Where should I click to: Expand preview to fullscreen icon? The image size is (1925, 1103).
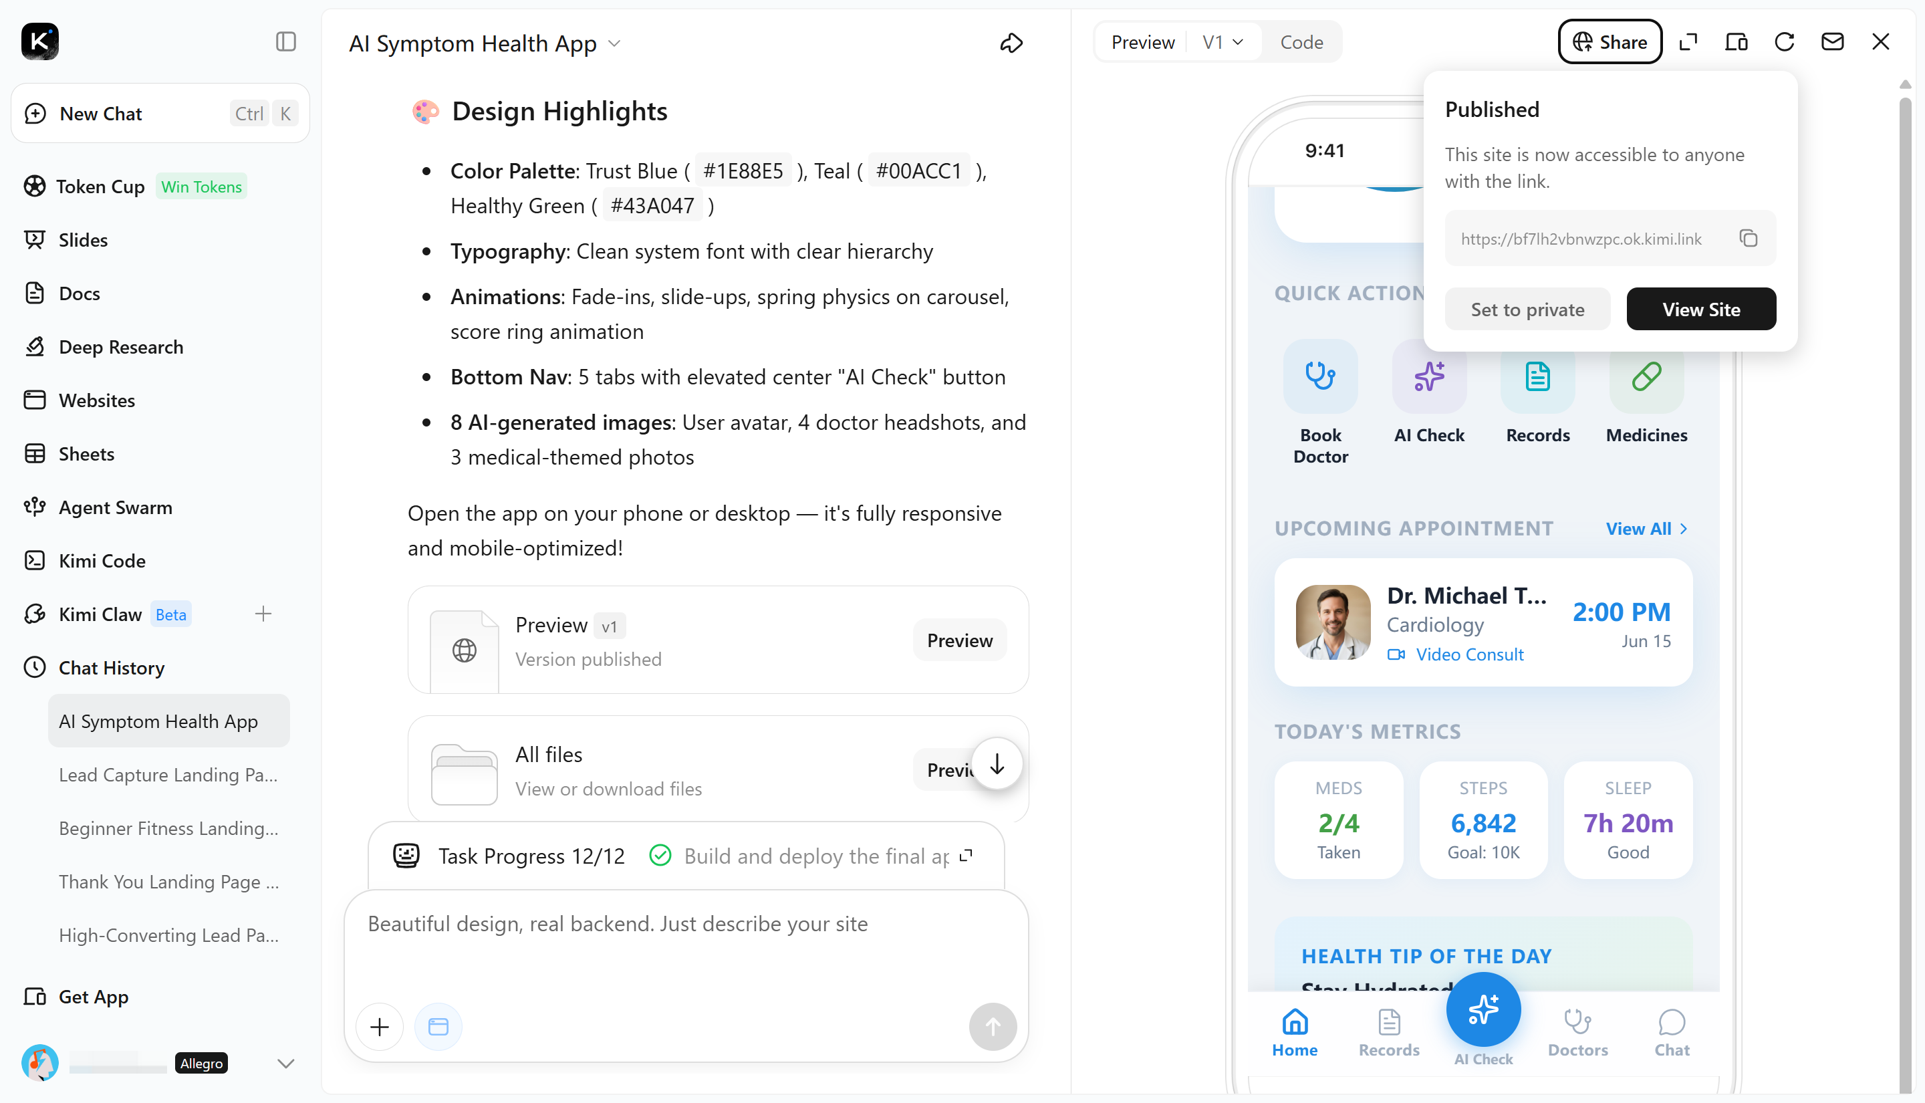[1688, 41]
